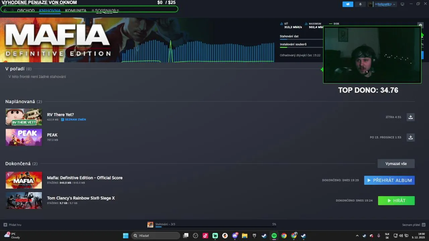Launch Discord from the taskbar
The height and width of the screenshot is (241, 429).
pyautogui.click(x=235, y=236)
